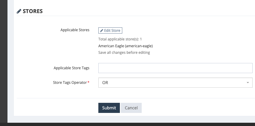Select the American Eagle store entry
The width and height of the screenshot is (255, 126).
click(x=125, y=46)
